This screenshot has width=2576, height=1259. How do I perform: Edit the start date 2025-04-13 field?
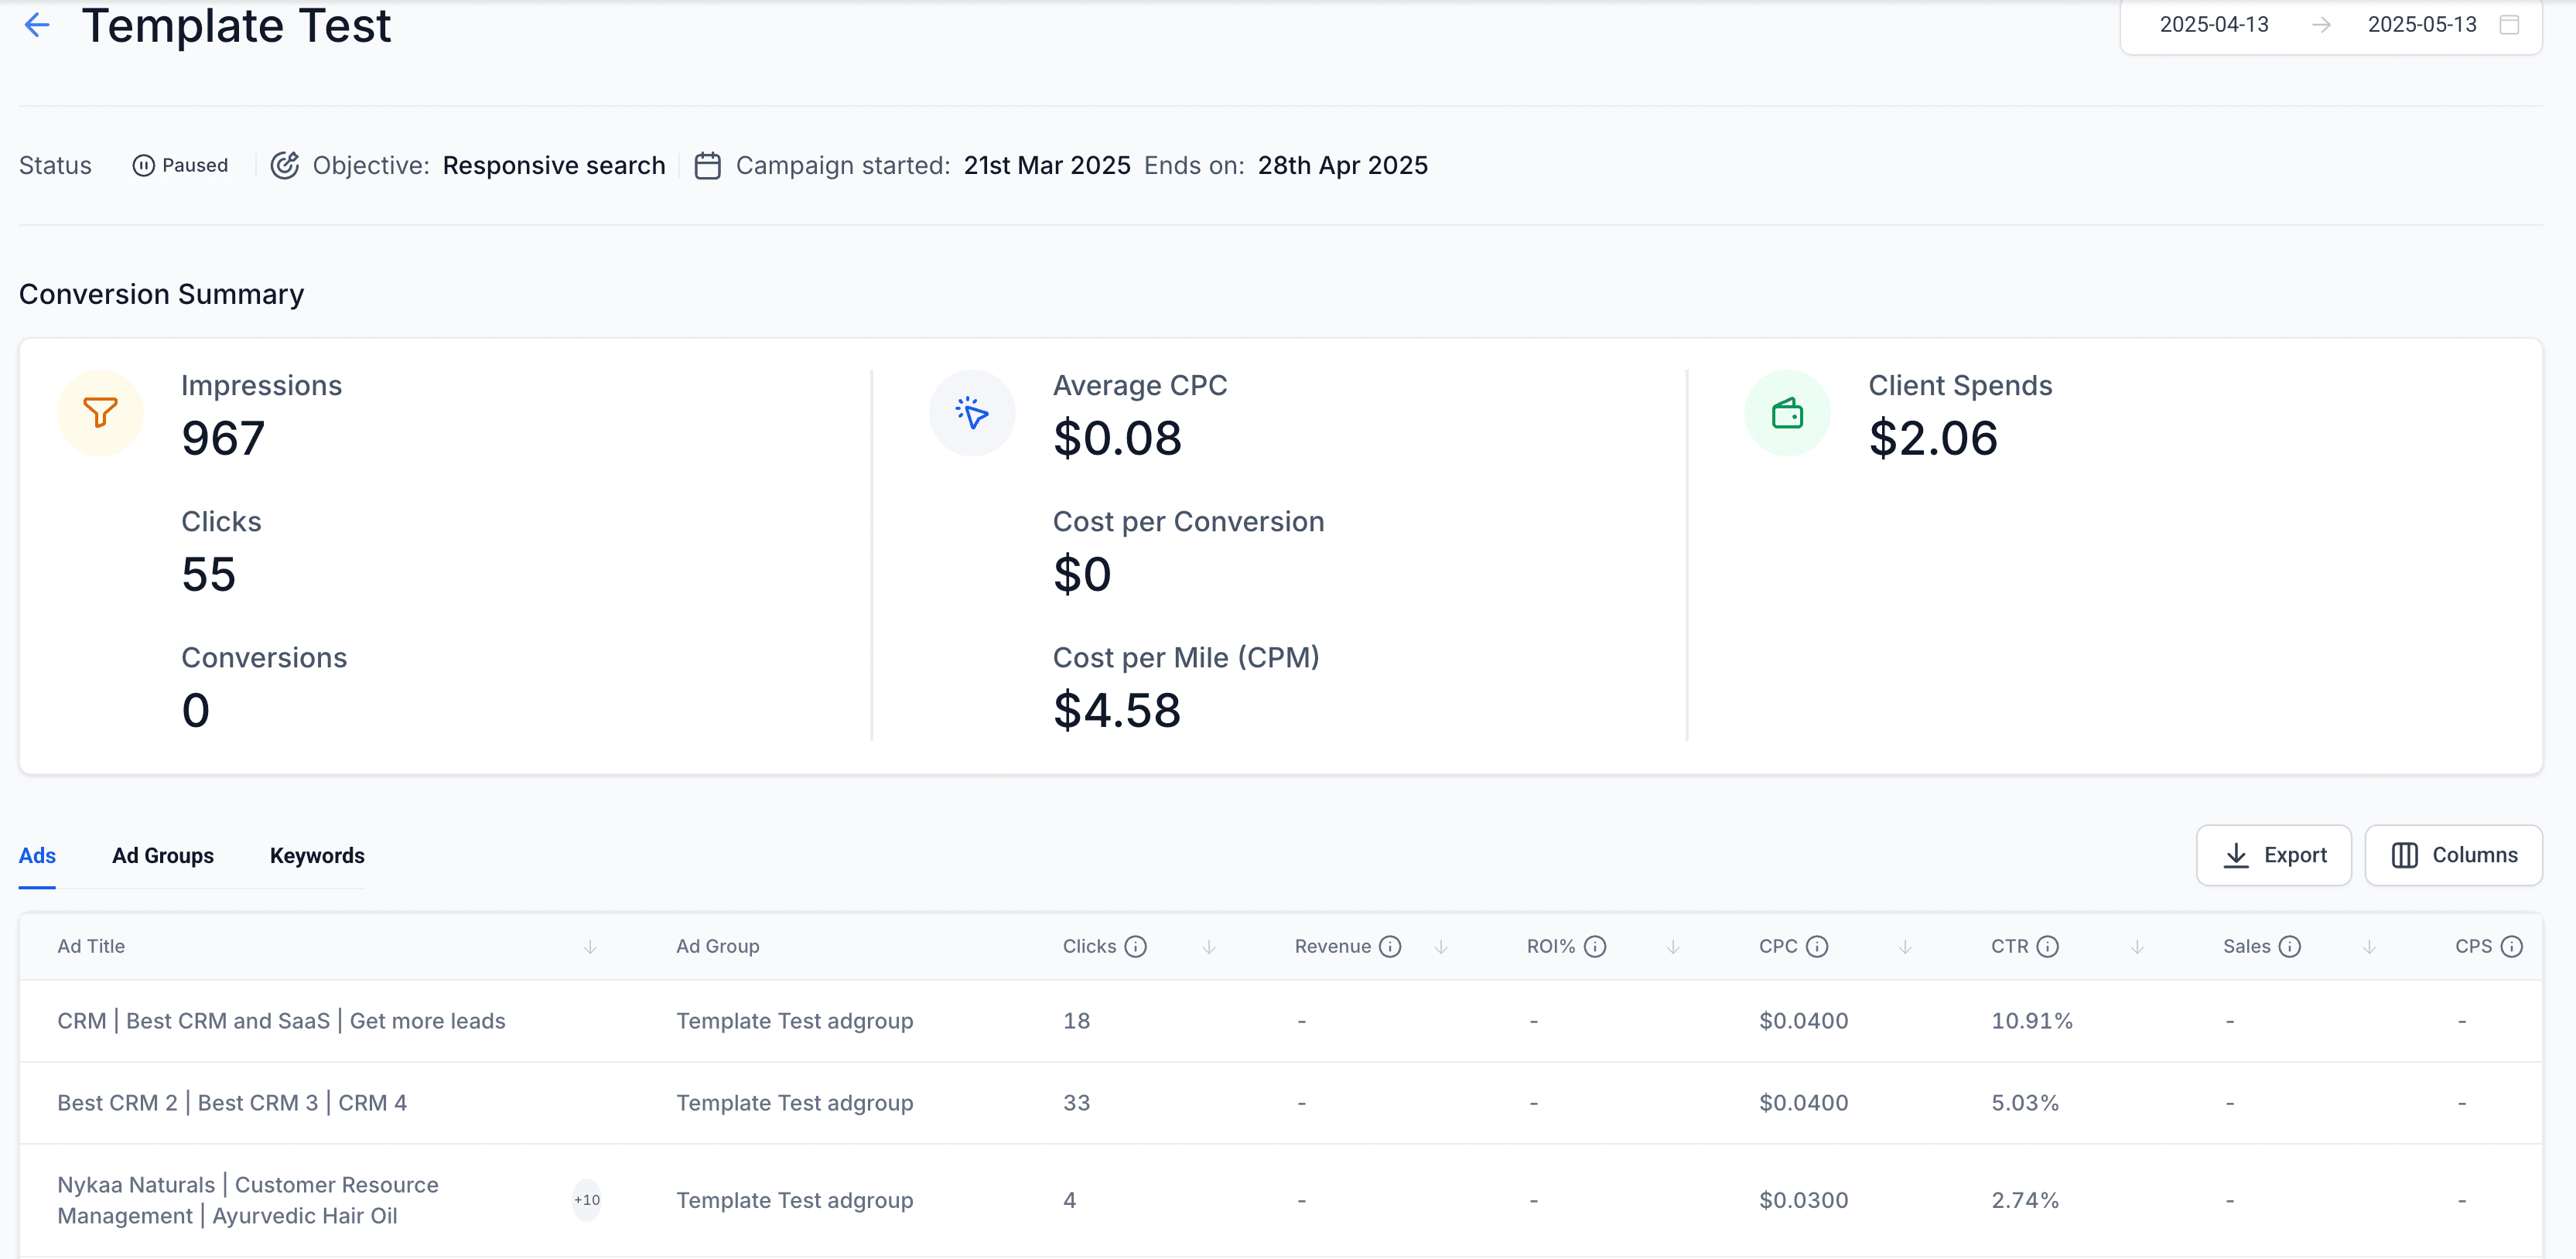(x=2214, y=25)
